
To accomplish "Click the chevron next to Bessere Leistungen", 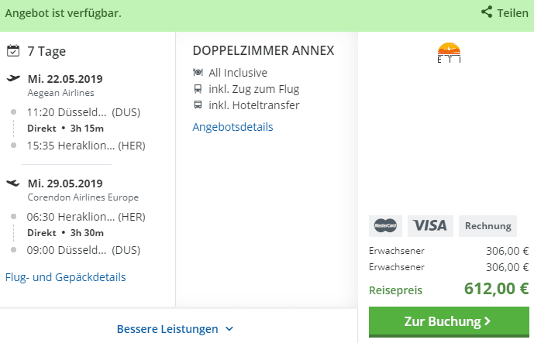I will [x=229, y=329].
